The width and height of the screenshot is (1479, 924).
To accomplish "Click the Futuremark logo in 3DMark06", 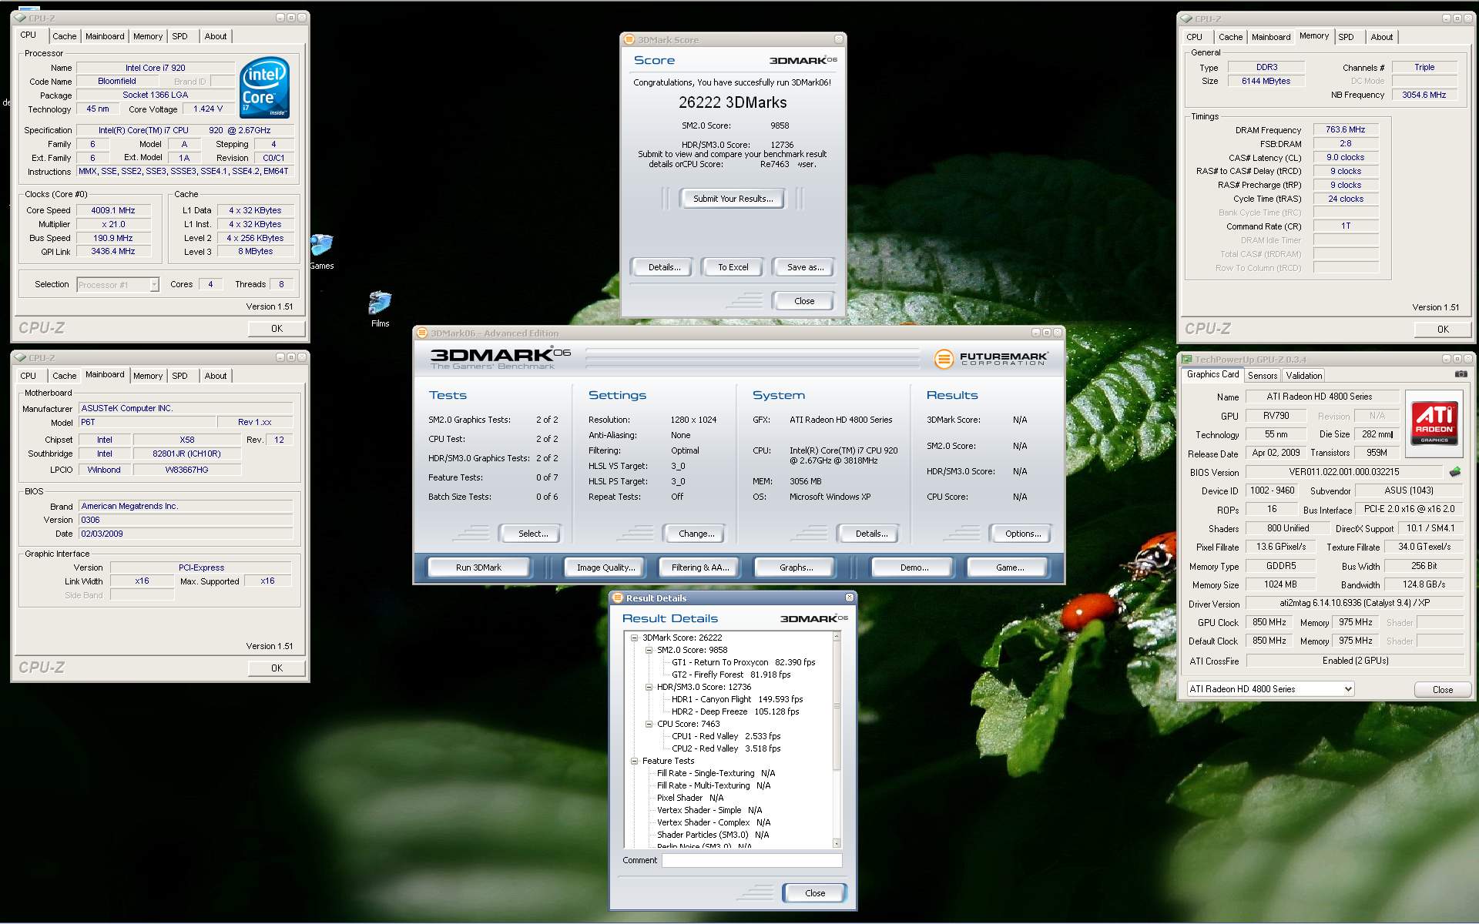I will [x=990, y=359].
